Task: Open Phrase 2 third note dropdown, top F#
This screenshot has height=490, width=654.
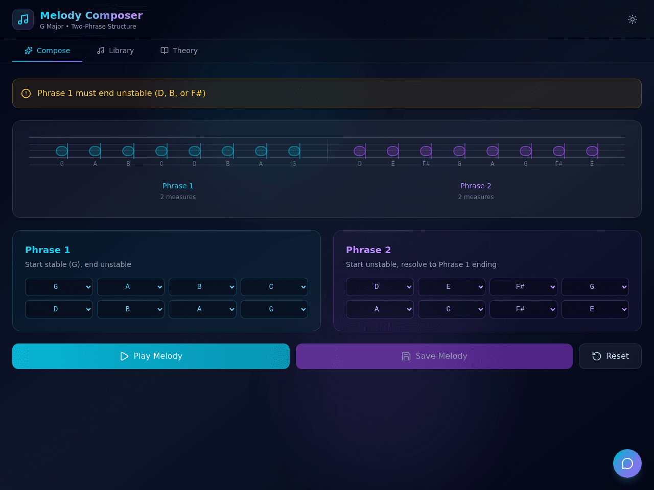Action: 523,287
